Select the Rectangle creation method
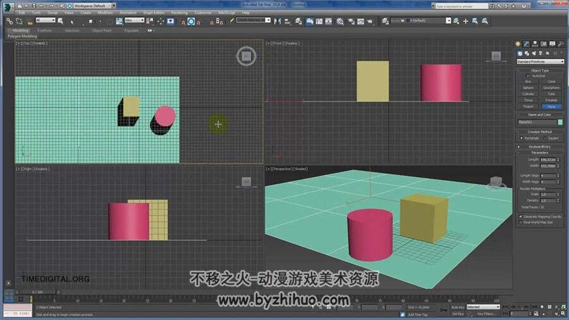 pyautogui.click(x=522, y=138)
